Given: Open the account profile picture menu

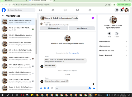Looking at the screenshot, I should point(126,10).
